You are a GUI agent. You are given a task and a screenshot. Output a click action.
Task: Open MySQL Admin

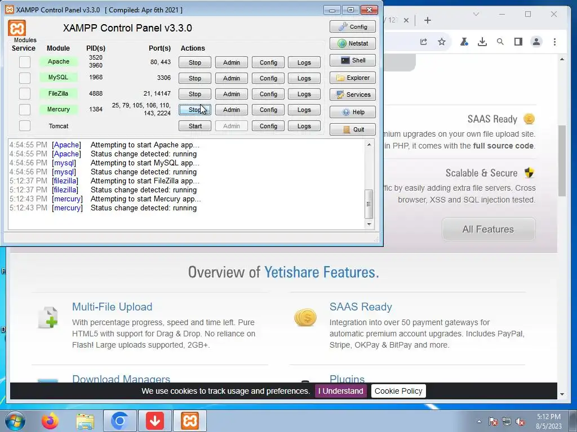pos(231,78)
